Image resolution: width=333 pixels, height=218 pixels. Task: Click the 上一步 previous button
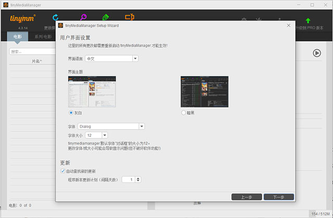246,197
